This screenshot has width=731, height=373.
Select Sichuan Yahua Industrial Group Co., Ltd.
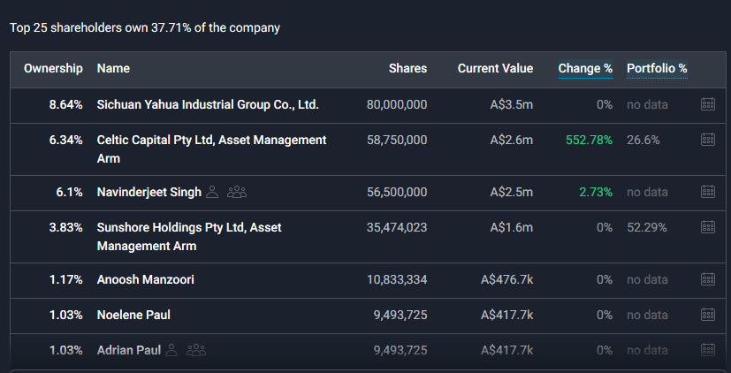tap(208, 104)
